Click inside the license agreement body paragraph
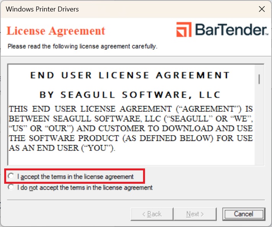This screenshot has height=227, width=272. coord(130,123)
